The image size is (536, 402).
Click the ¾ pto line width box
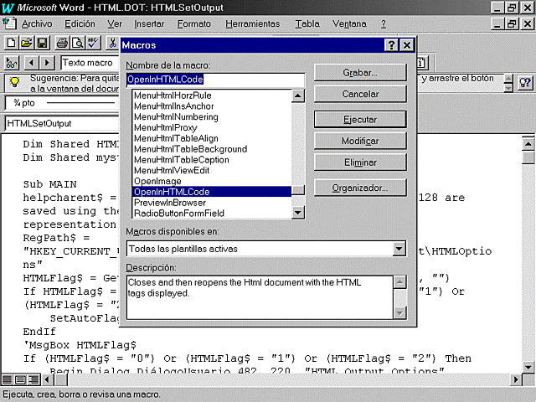pos(62,103)
